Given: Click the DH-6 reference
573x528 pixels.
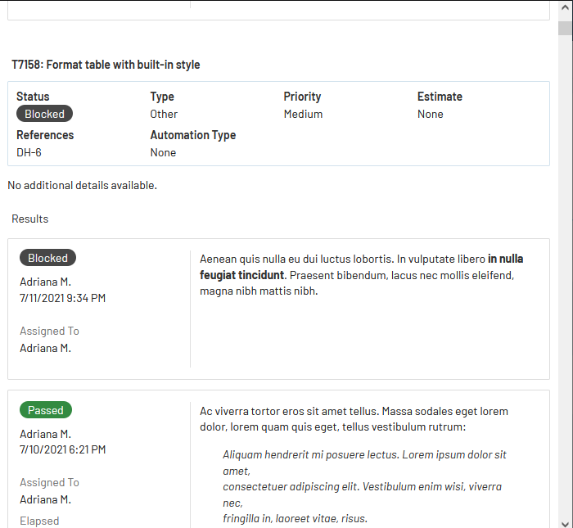Looking at the screenshot, I should [29, 152].
